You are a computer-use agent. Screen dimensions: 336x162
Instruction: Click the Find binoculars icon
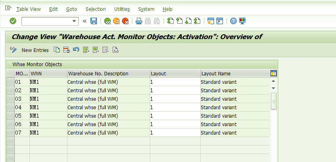click(x=148, y=21)
